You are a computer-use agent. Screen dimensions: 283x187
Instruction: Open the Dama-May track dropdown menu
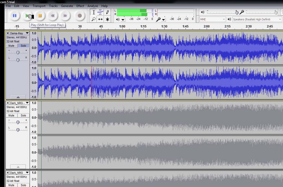coord(27,33)
